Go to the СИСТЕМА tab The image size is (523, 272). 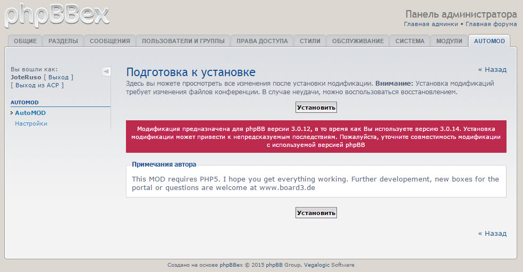410,41
